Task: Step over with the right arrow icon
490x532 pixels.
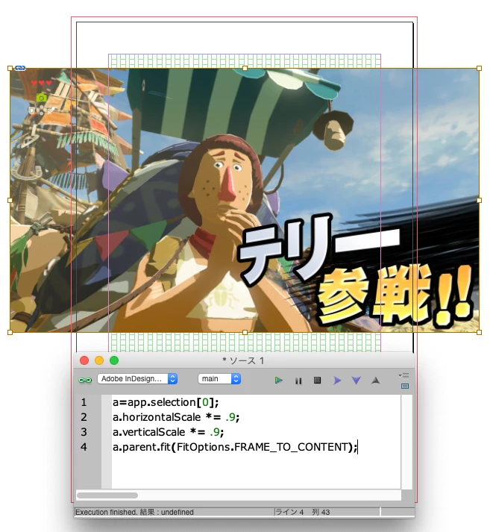Action: tap(337, 381)
